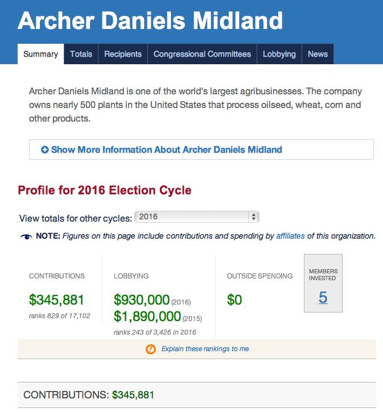Follow the affiliates link in the note
Image resolution: width=383 pixels, height=412 pixels.
290,236
